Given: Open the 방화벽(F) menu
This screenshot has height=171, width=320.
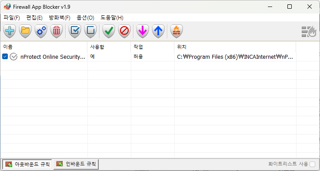Looking at the screenshot, I should pyautogui.click(x=60, y=18).
